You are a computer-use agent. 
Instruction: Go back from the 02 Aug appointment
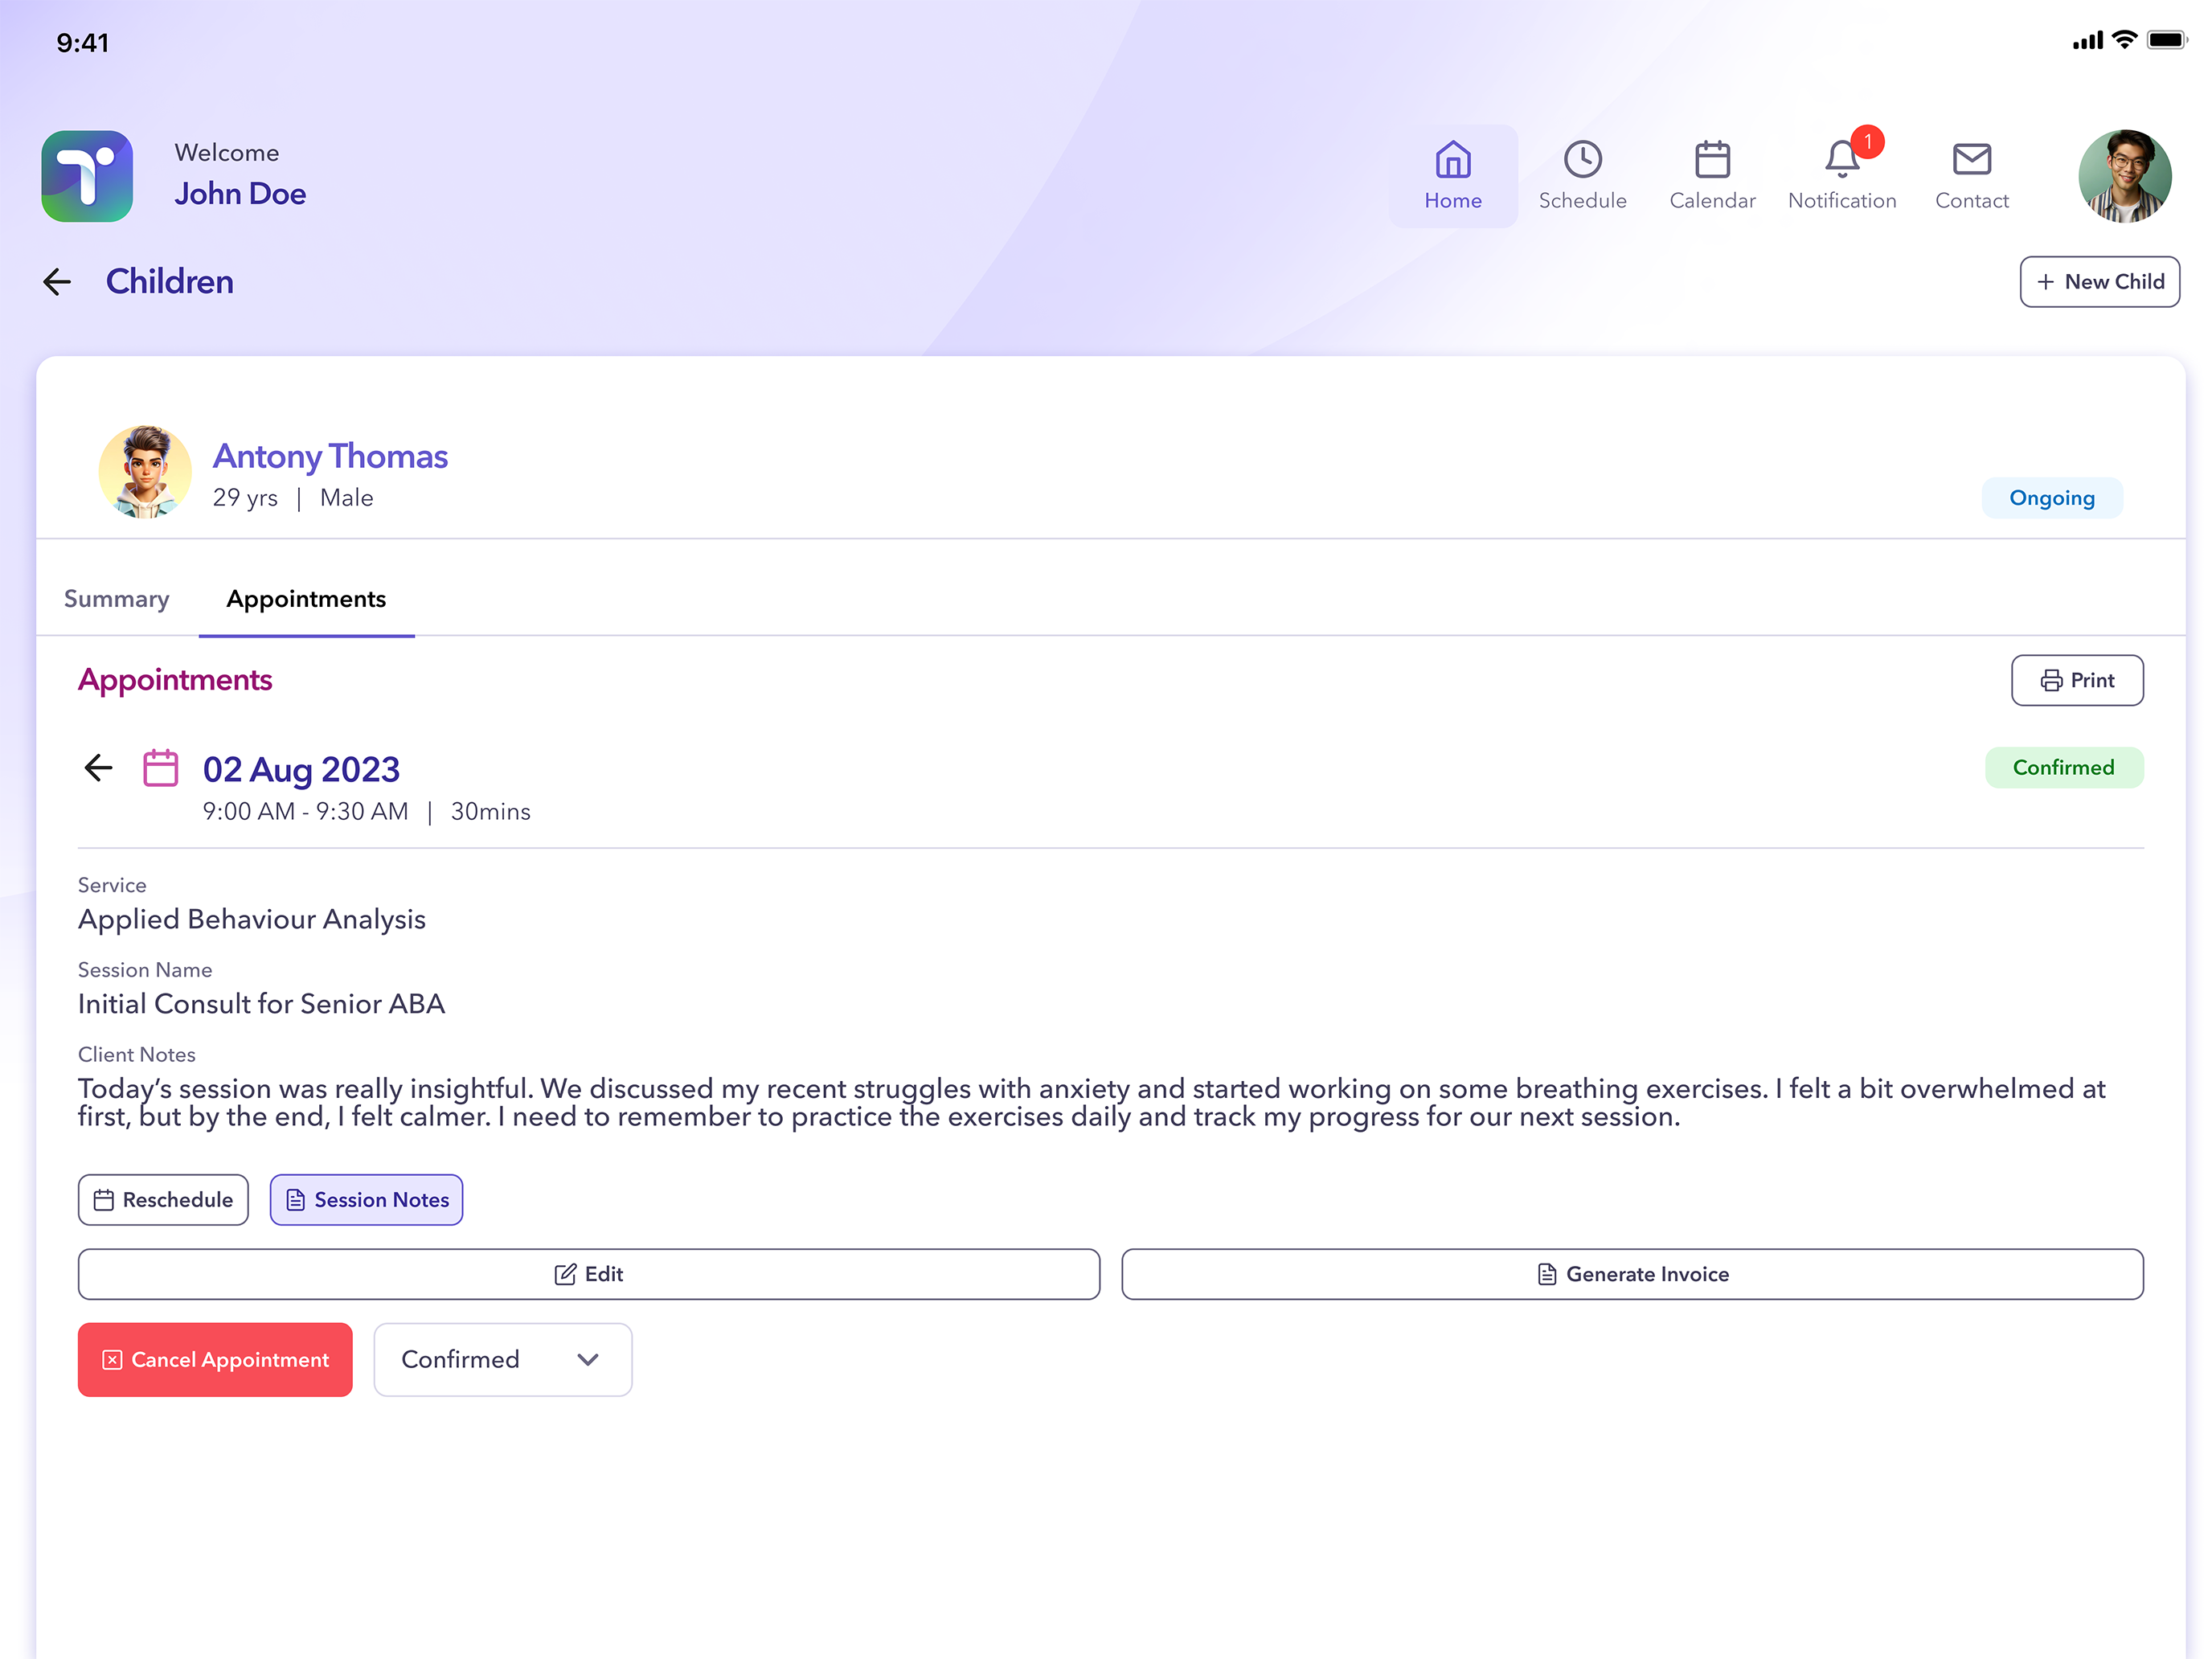98,768
